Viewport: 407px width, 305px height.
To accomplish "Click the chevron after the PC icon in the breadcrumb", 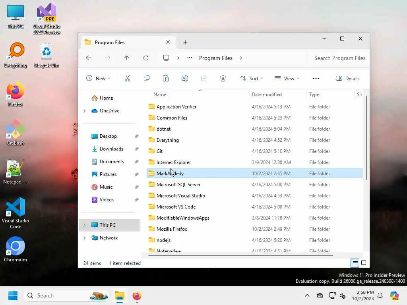I will 178,58.
